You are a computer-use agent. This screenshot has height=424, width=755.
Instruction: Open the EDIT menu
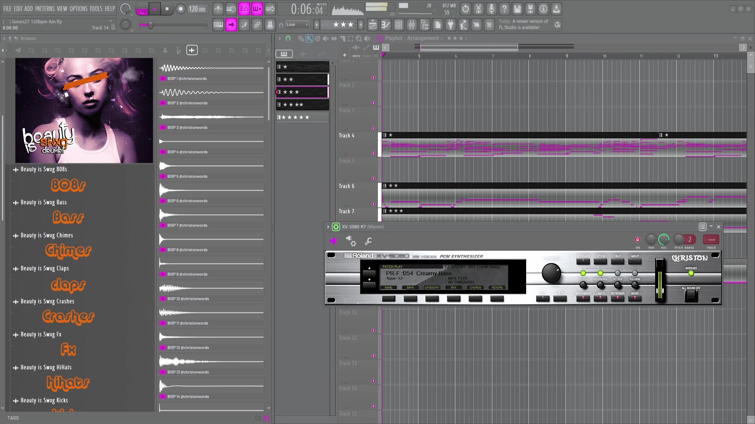(18, 9)
